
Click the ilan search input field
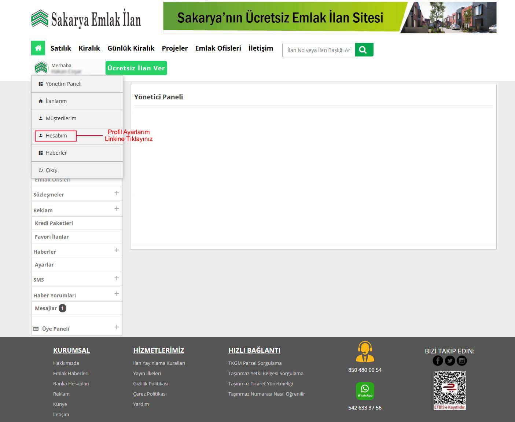click(x=318, y=50)
